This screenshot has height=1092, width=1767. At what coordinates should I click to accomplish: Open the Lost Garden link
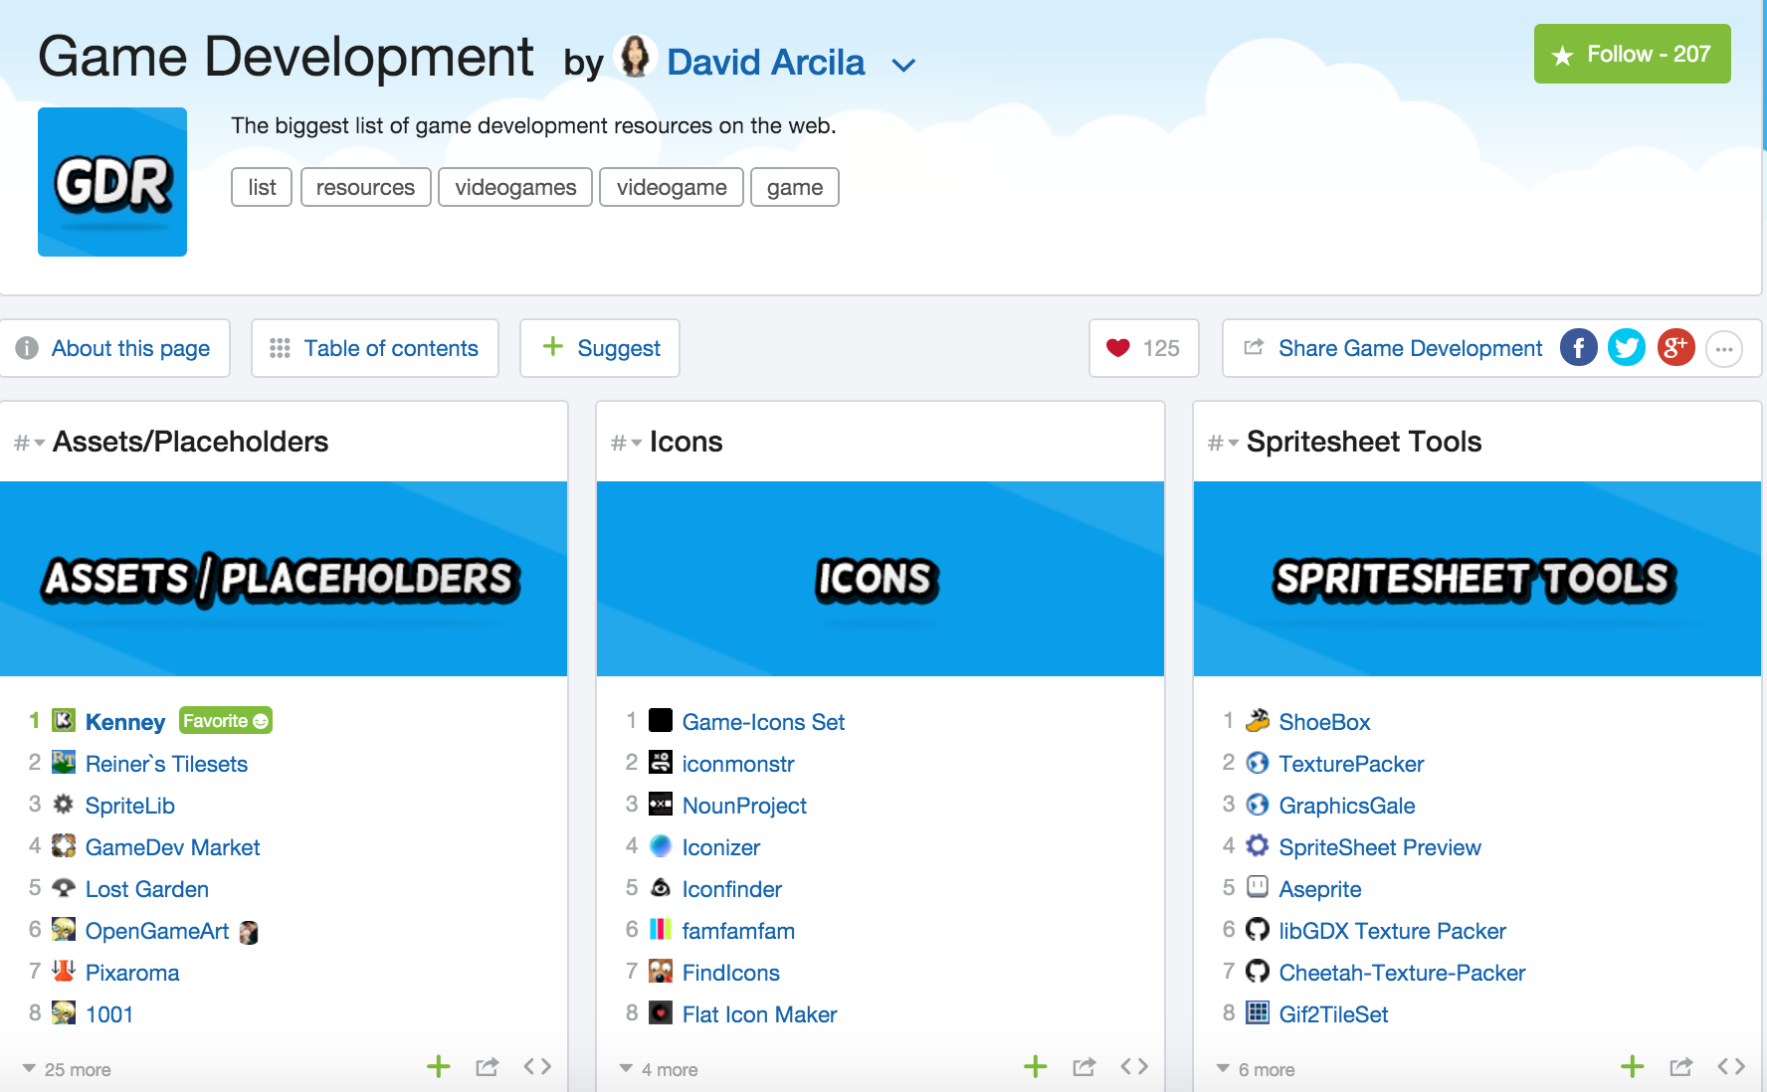(x=147, y=889)
